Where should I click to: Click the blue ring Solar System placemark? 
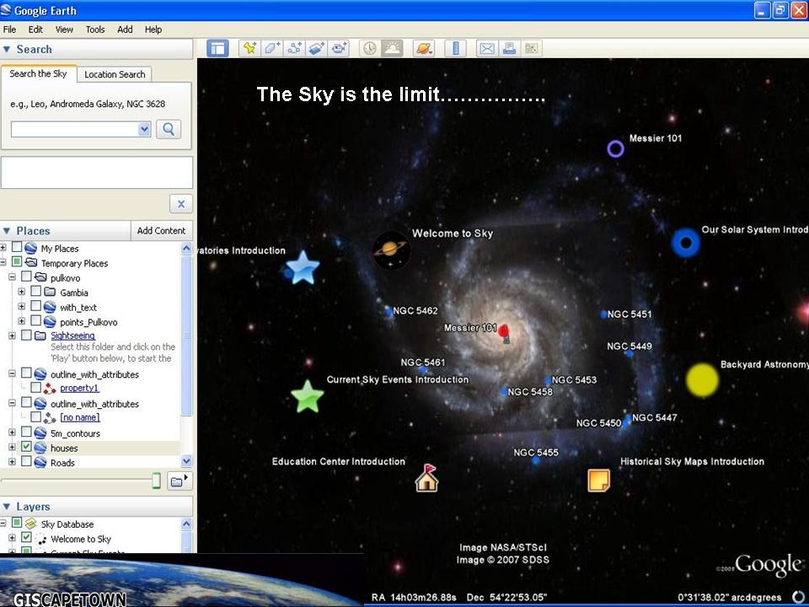point(686,243)
